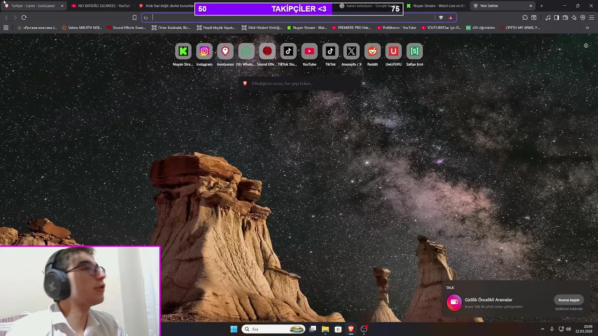This screenshot has height=336, width=598.
Task: Click the Windows taskbar Ara search box
Action: 274,329
